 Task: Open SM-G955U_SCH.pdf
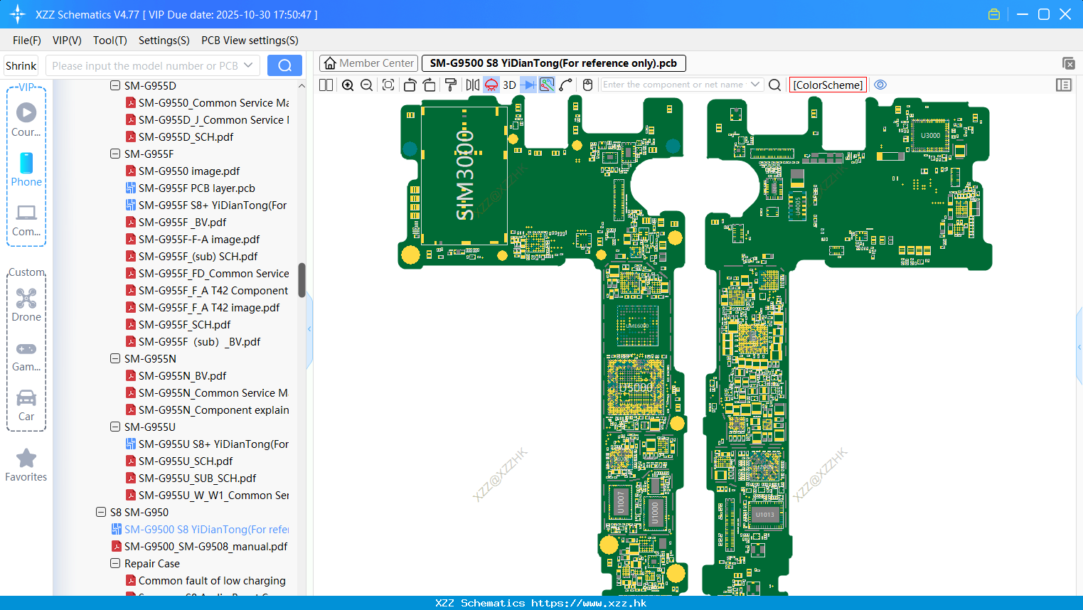click(179, 461)
